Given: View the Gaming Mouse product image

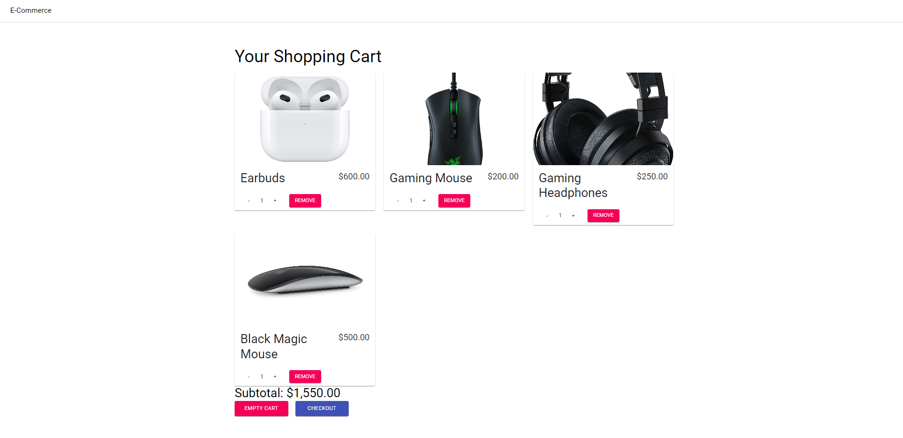Looking at the screenshot, I should (x=454, y=119).
